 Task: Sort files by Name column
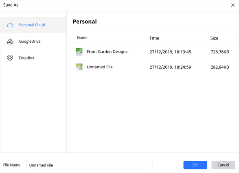(82, 38)
